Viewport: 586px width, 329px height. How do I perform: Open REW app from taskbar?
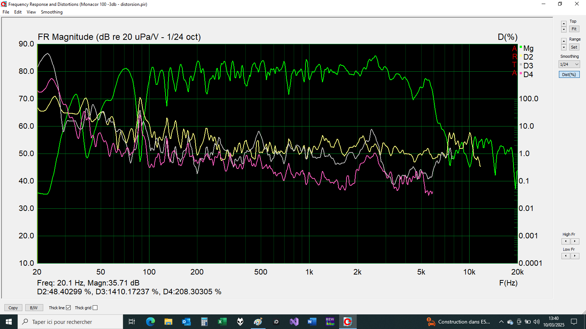tap(330, 322)
